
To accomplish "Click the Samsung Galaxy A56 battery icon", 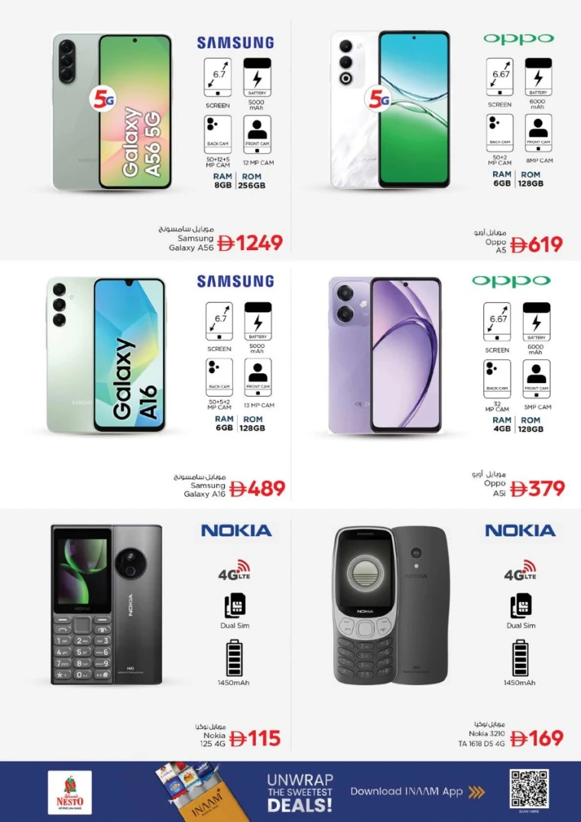I will click(x=257, y=77).
